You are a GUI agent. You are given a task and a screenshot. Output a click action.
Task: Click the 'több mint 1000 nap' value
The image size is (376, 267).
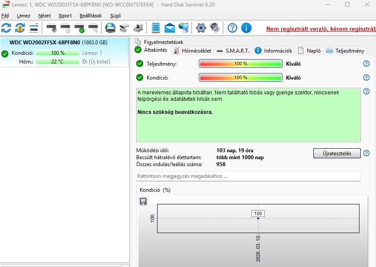240,157
